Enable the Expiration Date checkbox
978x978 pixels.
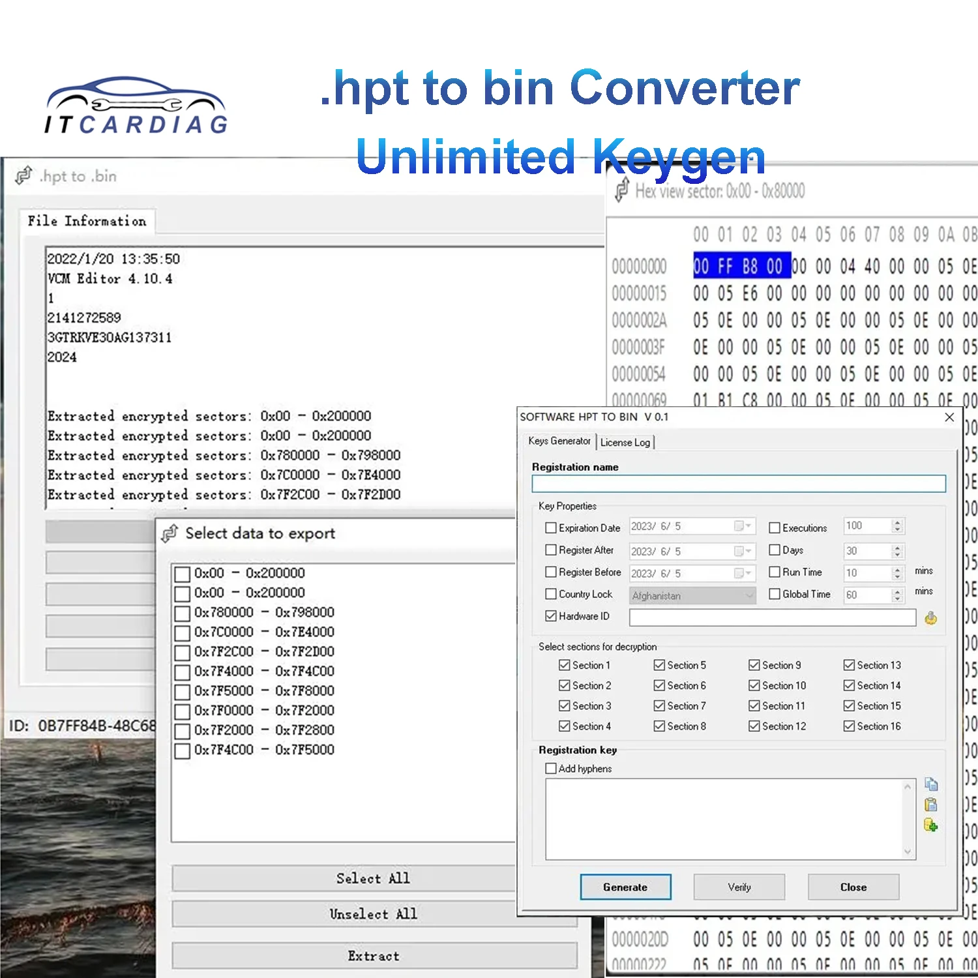[551, 527]
